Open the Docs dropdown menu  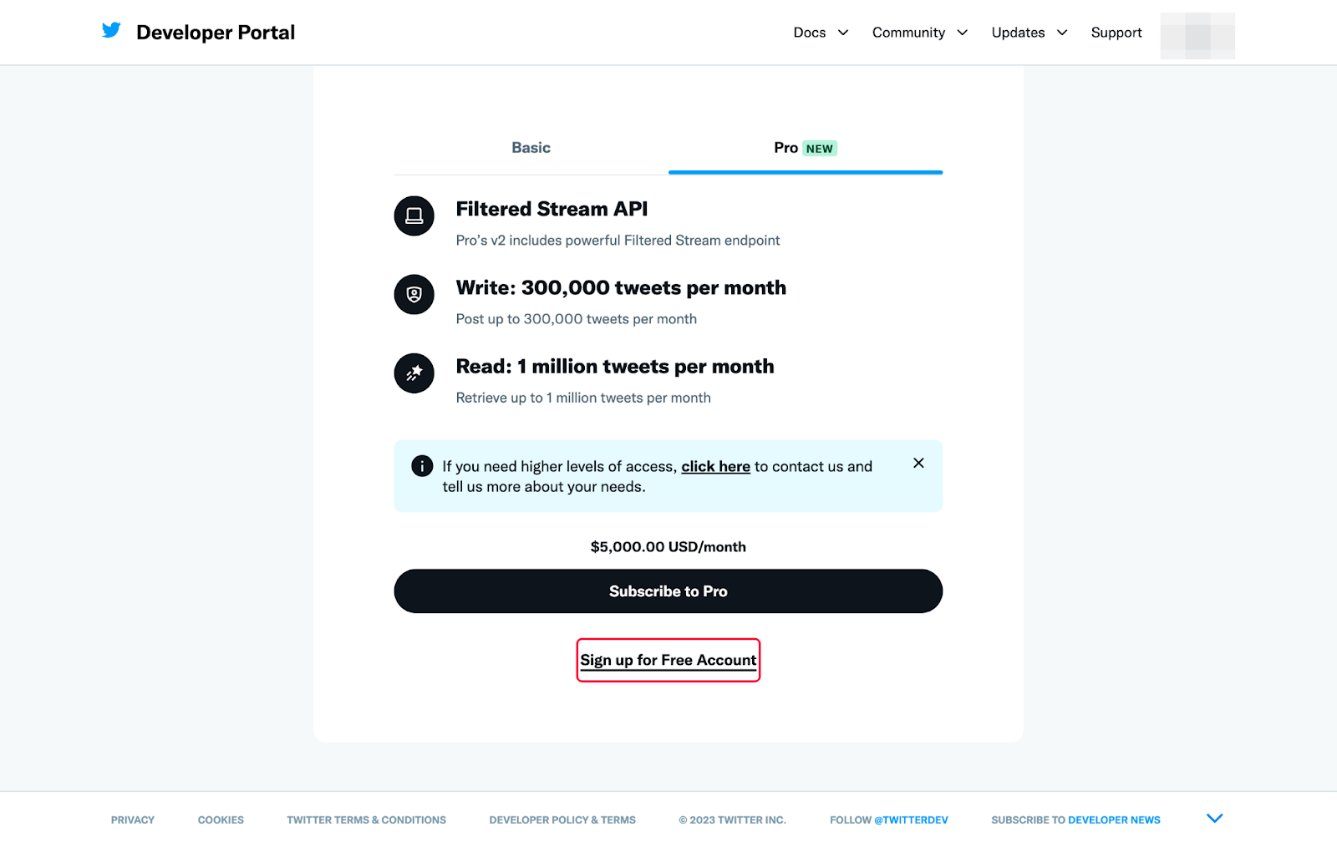[821, 33]
